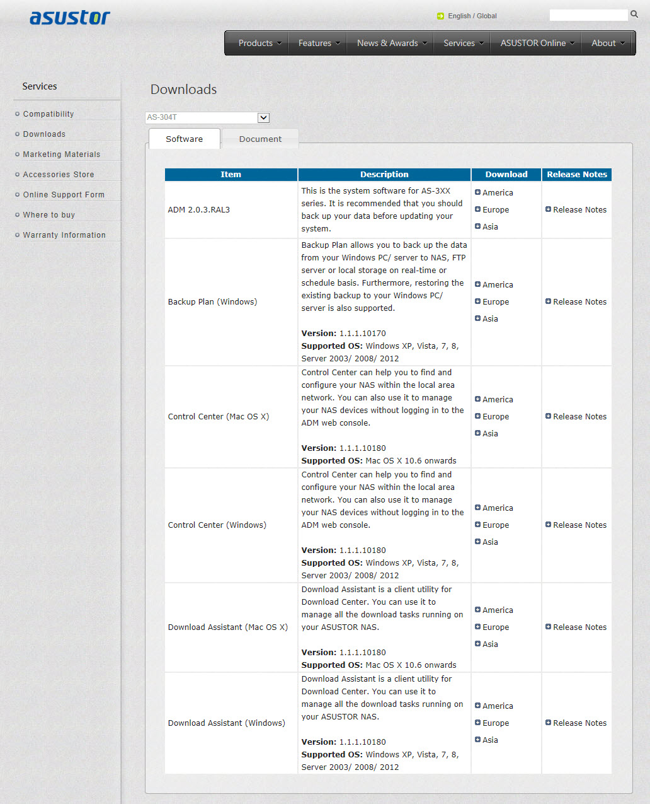Open Release Notes for Control Center (Mac OS X)

[579, 416]
